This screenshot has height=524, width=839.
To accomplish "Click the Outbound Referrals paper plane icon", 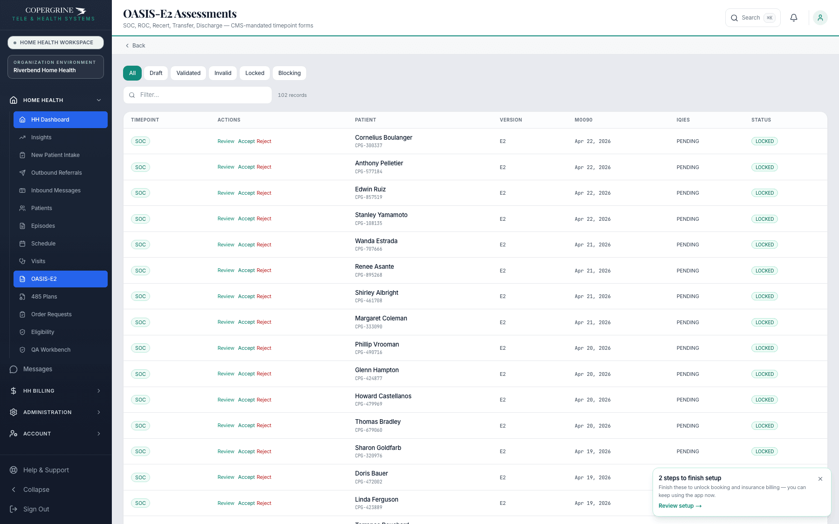I will coord(22,173).
